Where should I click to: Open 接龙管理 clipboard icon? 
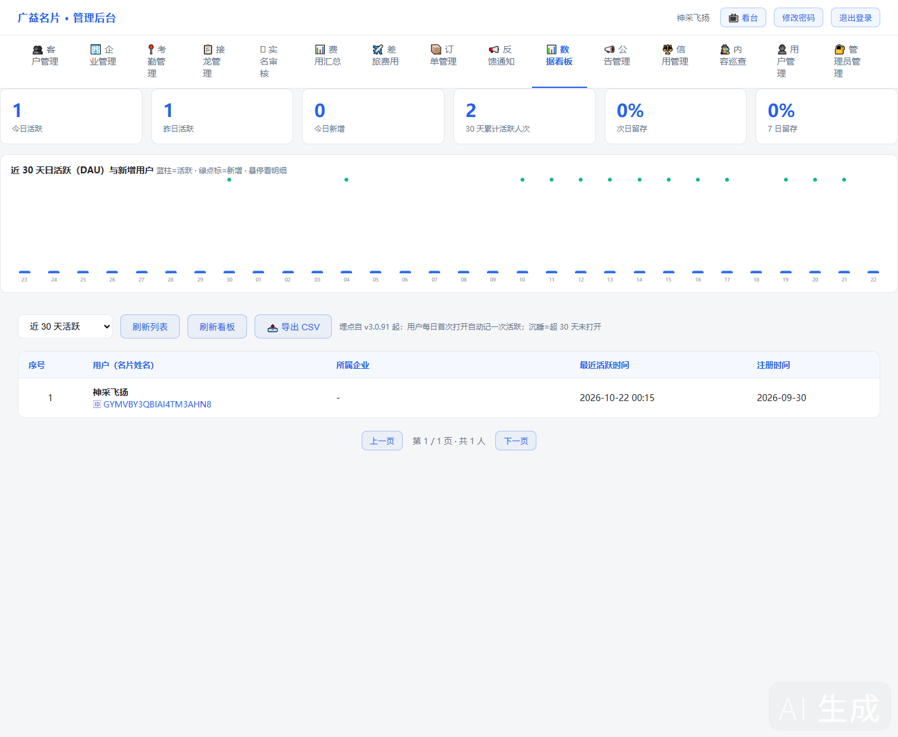[208, 49]
